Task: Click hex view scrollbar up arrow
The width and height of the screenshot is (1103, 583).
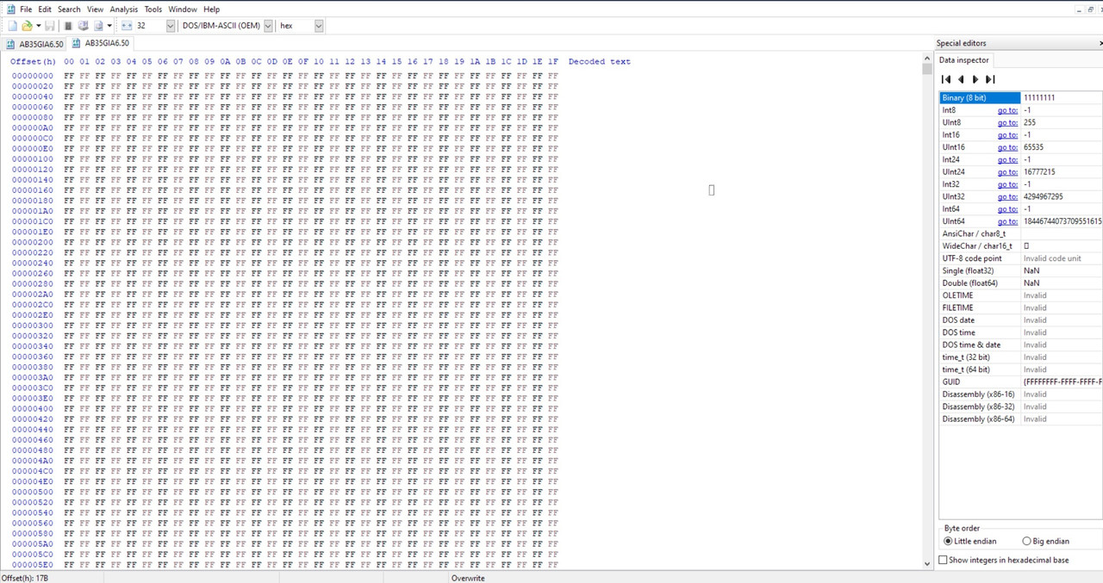Action: point(927,59)
